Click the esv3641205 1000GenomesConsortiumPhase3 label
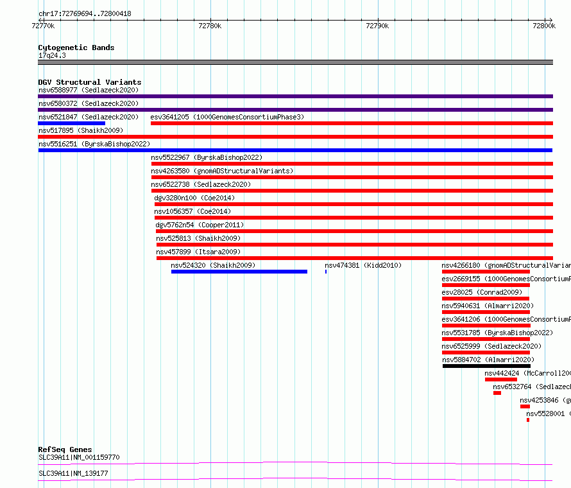 click(x=227, y=117)
